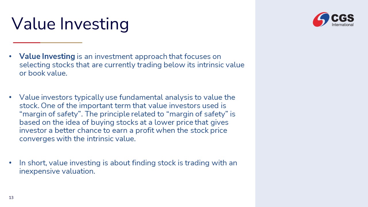Click the gold segment of title underline

tap(61, 43)
